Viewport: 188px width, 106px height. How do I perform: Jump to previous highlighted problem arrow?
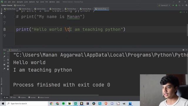(184, 12)
